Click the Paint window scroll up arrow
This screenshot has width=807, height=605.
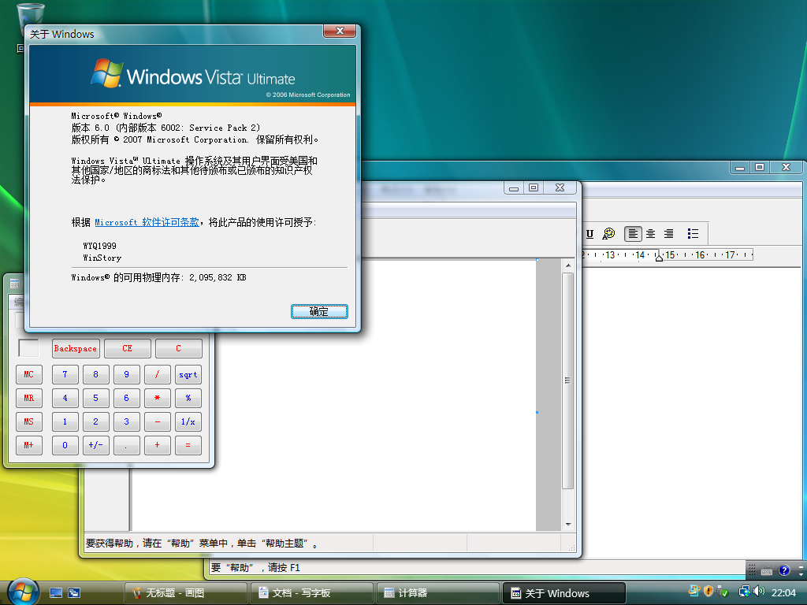pyautogui.click(x=568, y=266)
